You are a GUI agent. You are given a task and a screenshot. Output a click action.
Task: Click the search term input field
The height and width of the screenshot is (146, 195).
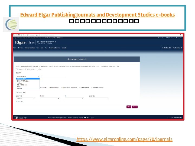(x=54, y=77)
